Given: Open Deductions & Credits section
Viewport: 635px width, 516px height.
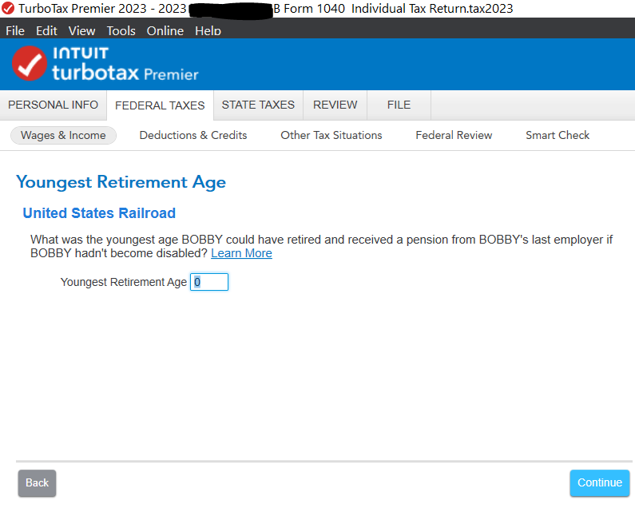Looking at the screenshot, I should (193, 136).
